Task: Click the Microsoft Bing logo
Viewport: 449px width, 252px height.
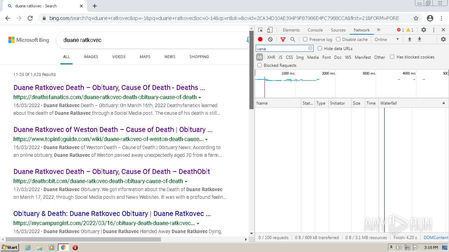Action: (29, 40)
